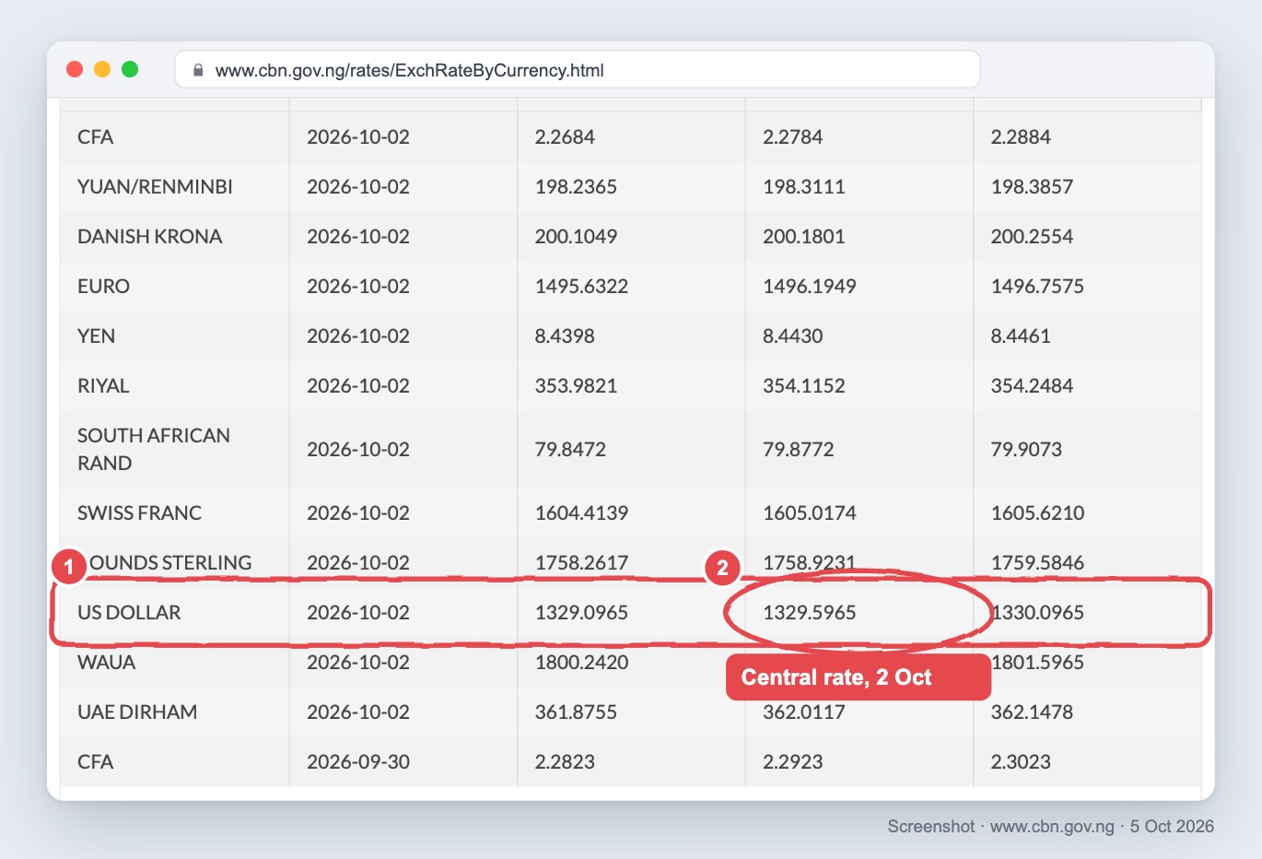Click the Swiss Franc rate 1605.0174

(x=810, y=513)
